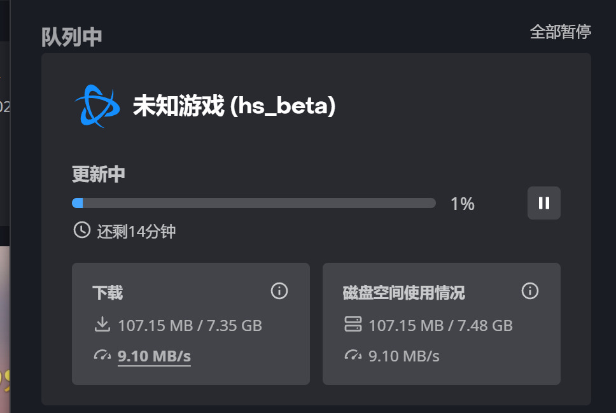Click the 队列中 queue heading

72,38
